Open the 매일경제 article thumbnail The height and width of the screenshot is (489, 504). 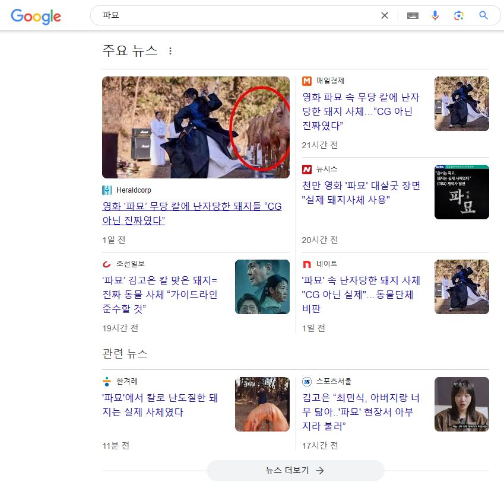point(462,104)
